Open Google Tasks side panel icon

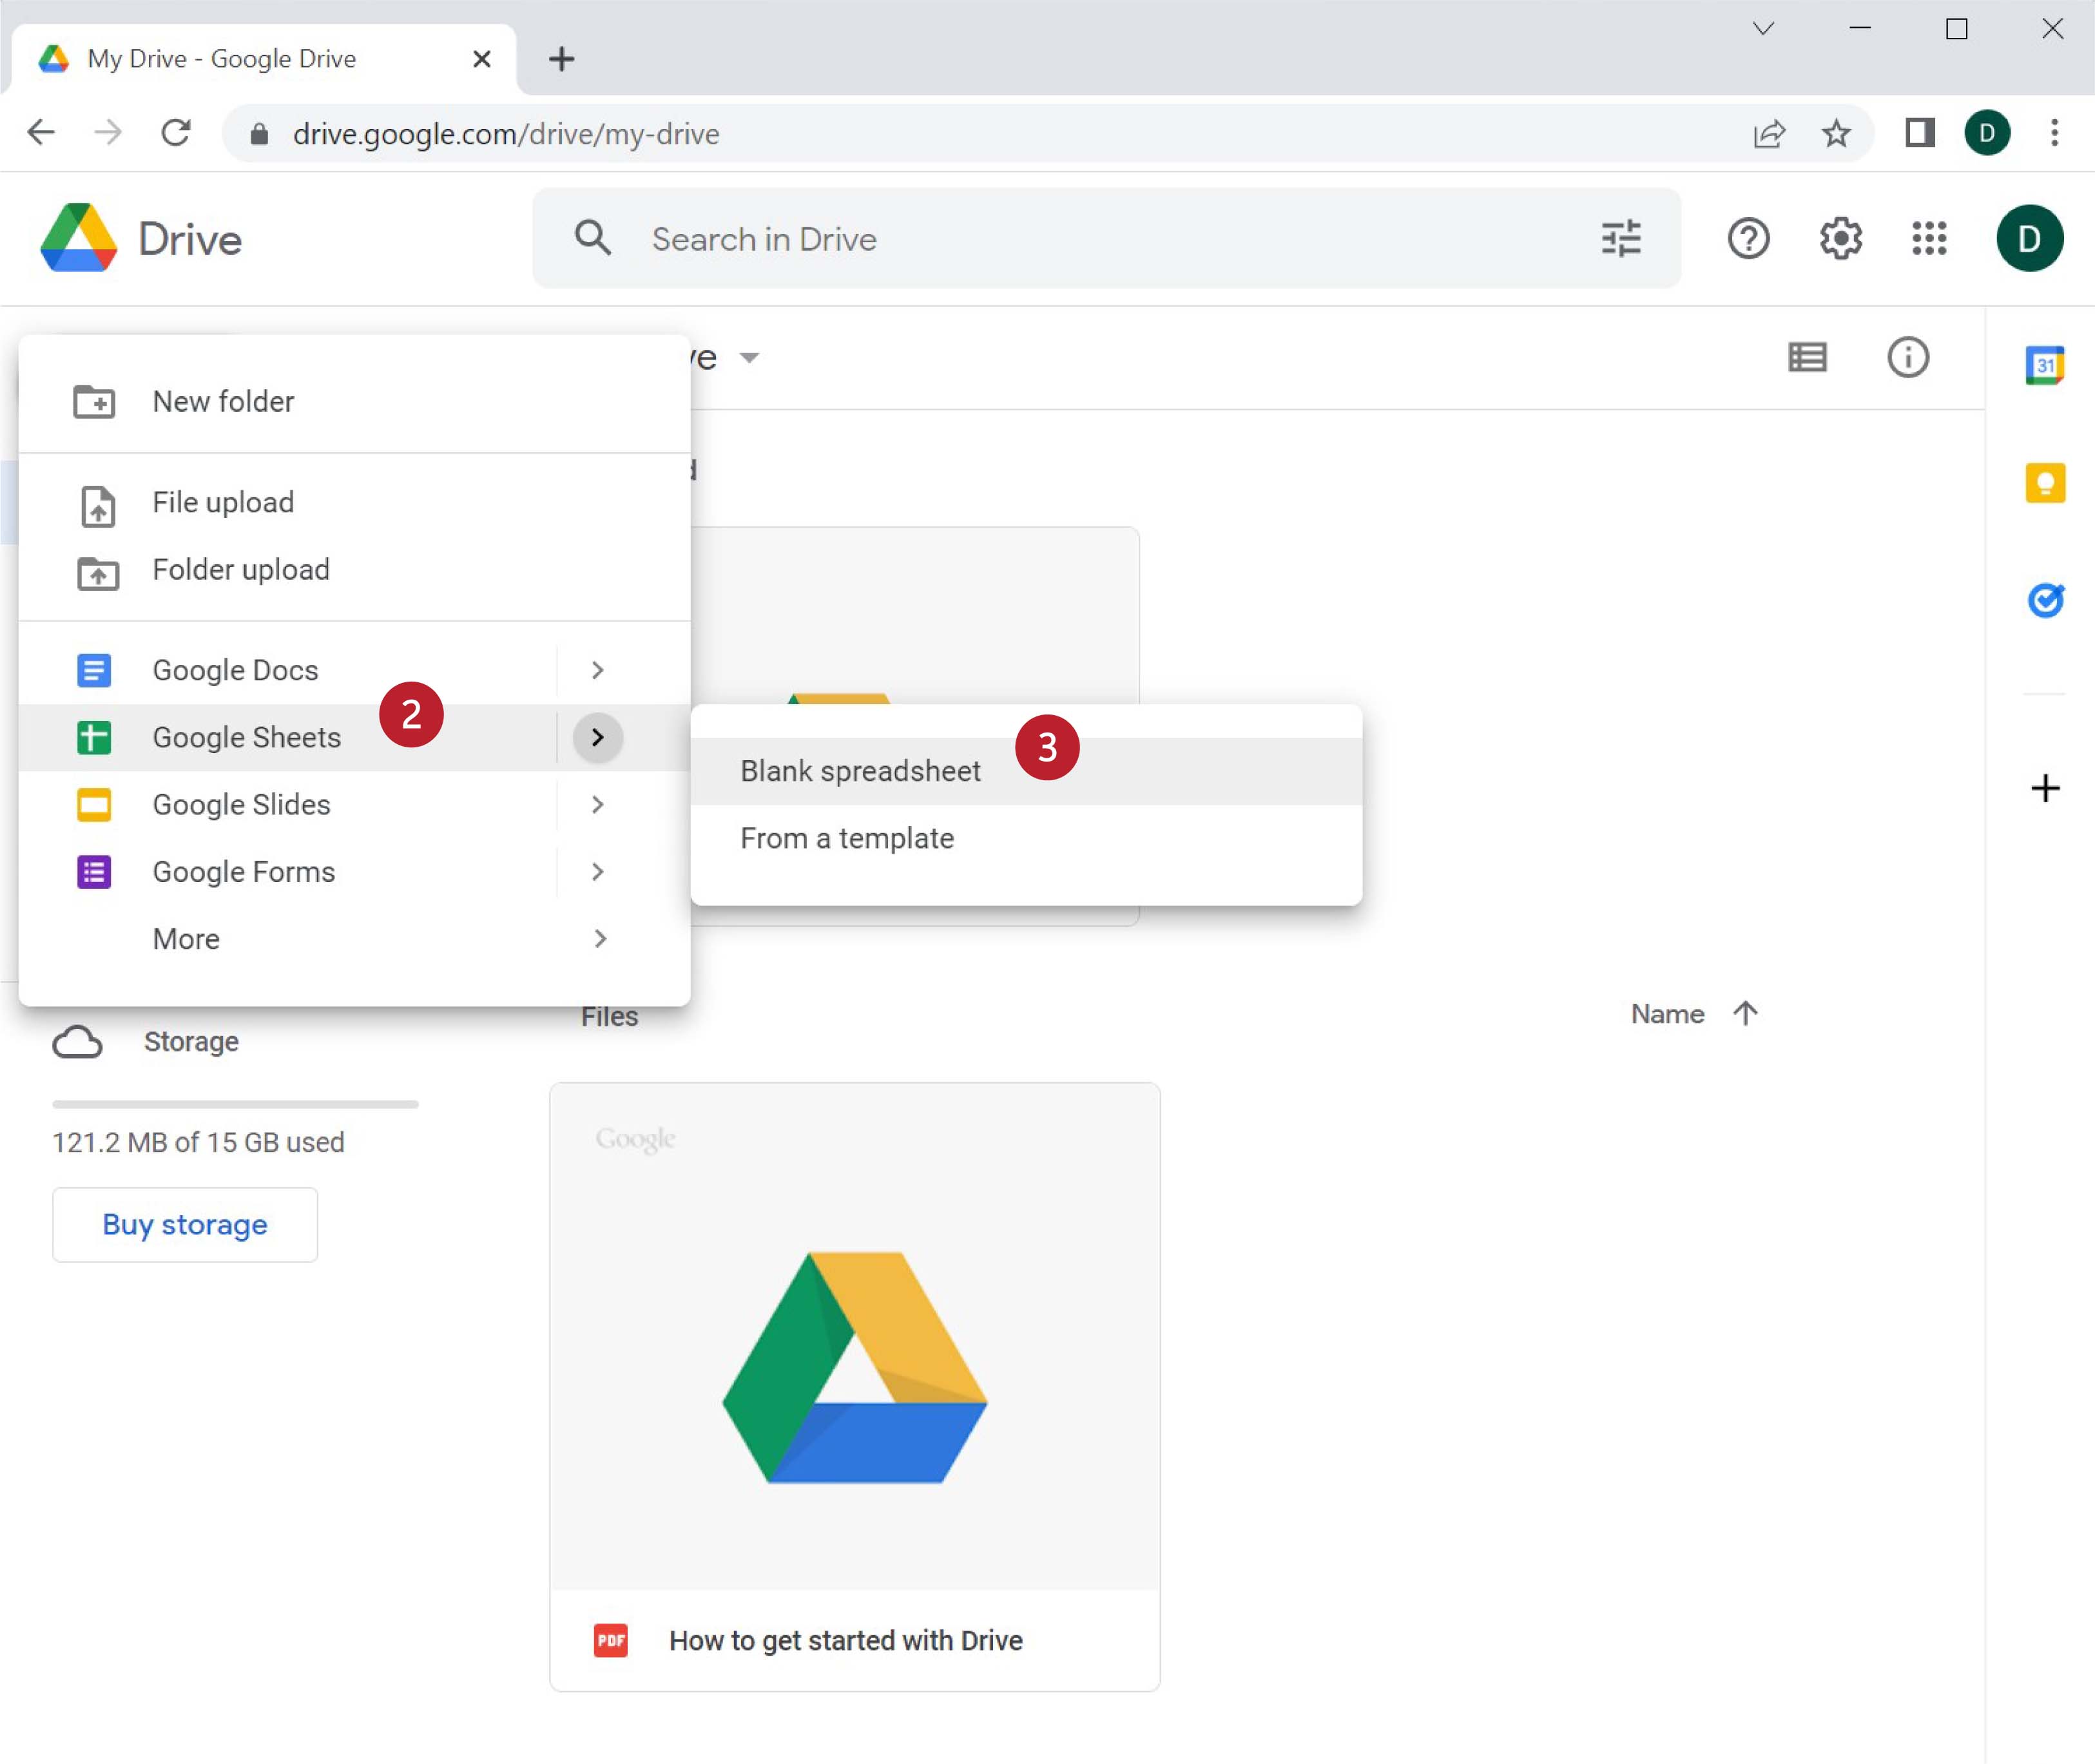(2045, 600)
